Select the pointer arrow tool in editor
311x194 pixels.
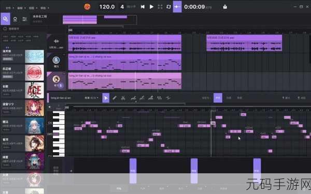(106, 98)
